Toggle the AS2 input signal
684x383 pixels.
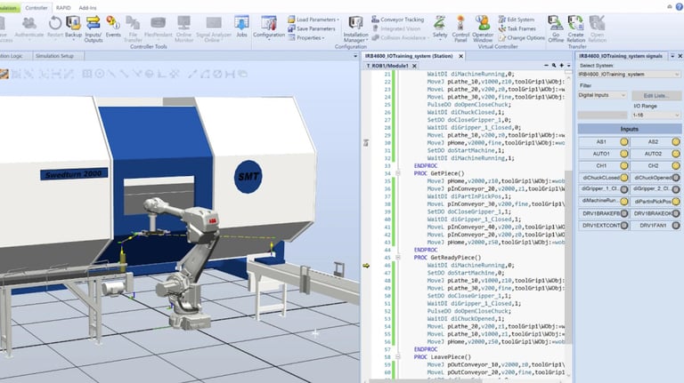pyautogui.click(x=655, y=142)
